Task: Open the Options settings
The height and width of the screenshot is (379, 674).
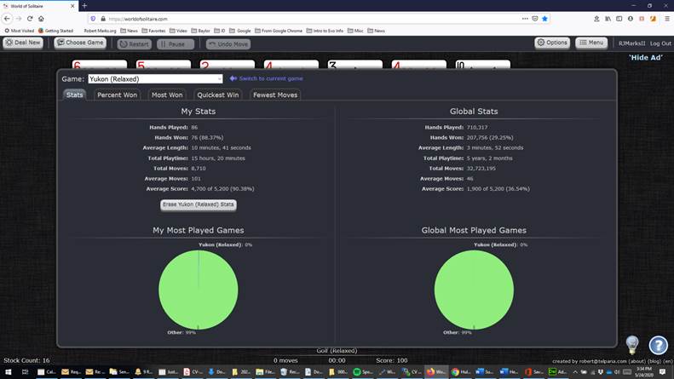Action: coord(552,43)
